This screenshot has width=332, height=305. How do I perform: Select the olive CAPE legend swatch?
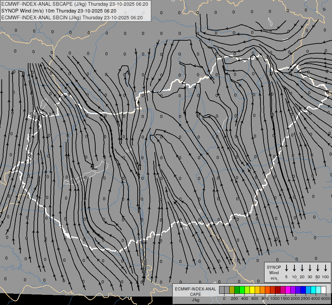click(232, 290)
